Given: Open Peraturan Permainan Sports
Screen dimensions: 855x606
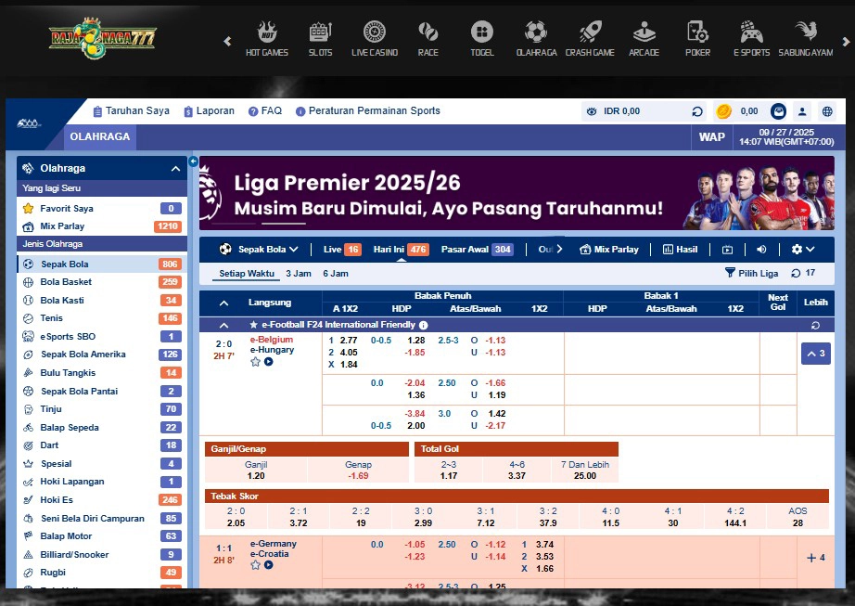Looking at the screenshot, I should (x=368, y=110).
